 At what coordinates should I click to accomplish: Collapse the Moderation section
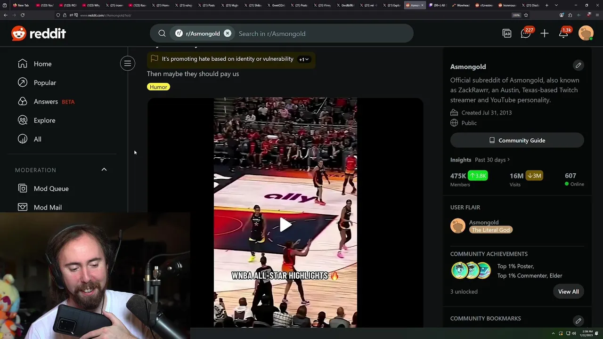pyautogui.click(x=104, y=169)
